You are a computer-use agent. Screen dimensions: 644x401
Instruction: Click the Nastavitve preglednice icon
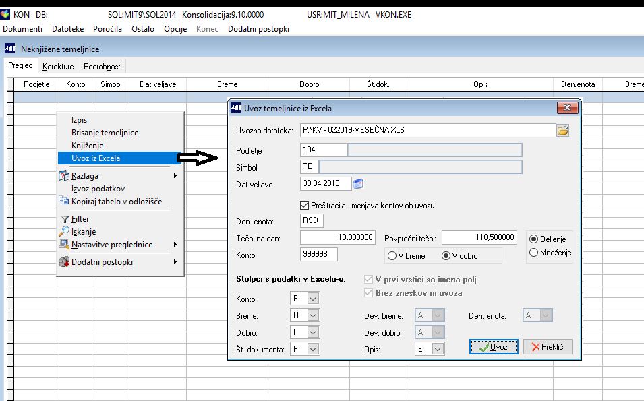(x=64, y=244)
